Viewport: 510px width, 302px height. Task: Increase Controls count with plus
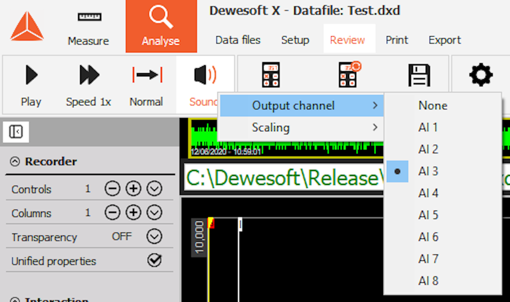coord(133,188)
